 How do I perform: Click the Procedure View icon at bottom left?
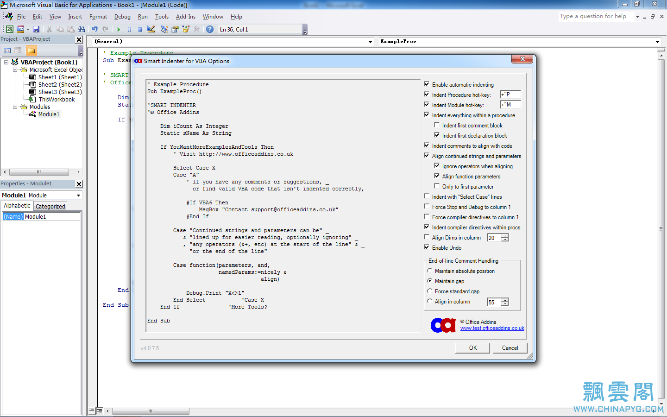[x=92, y=411]
